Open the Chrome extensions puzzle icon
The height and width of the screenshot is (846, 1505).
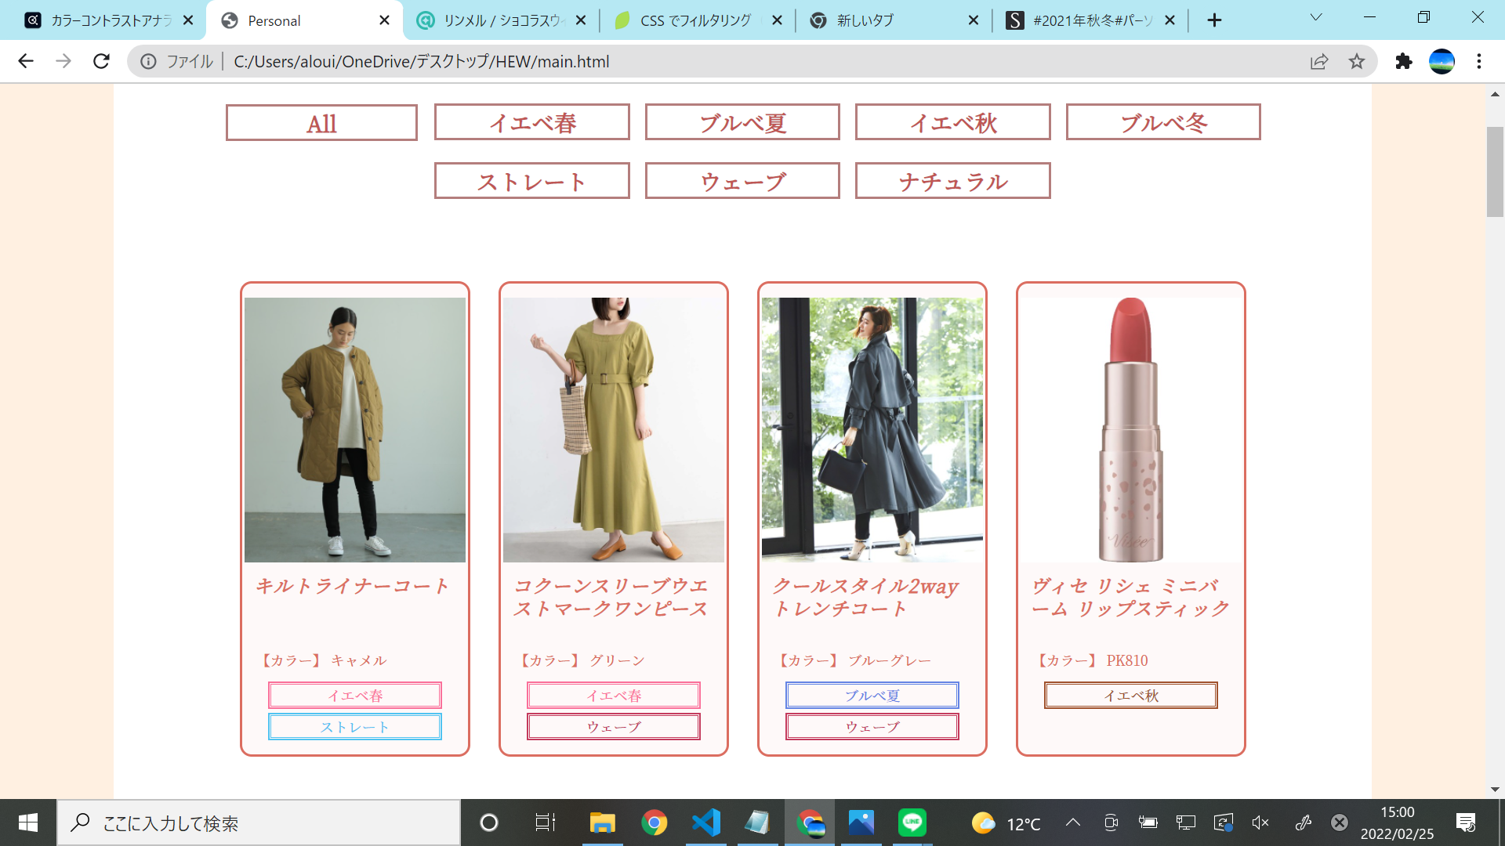click(x=1403, y=61)
